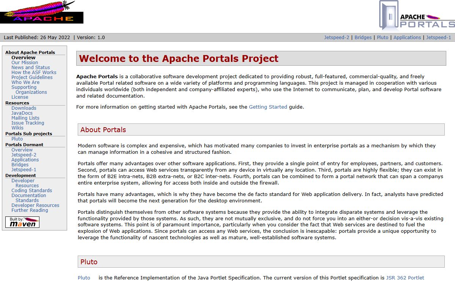Screen dimensions: 455x281
Task: Open Further Reading link
Action: coord(30,210)
